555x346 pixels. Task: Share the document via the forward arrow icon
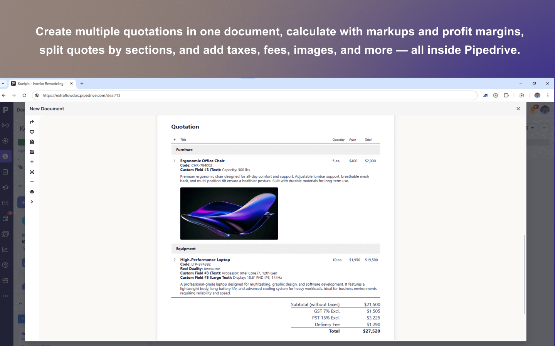coord(32,122)
